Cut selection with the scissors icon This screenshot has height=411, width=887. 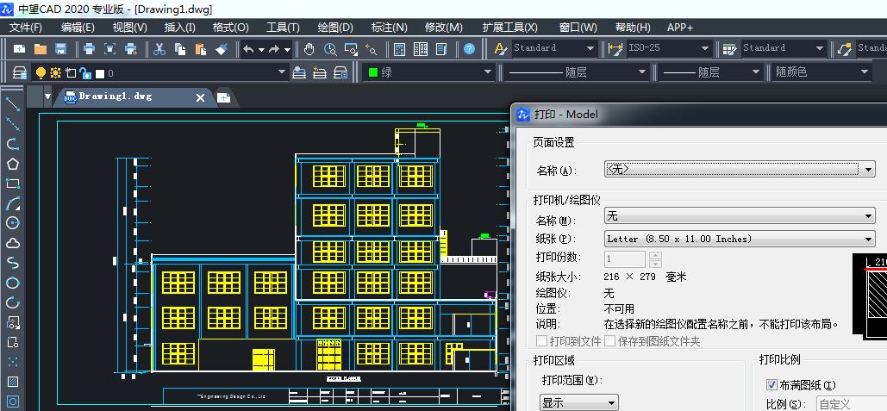click(x=159, y=49)
